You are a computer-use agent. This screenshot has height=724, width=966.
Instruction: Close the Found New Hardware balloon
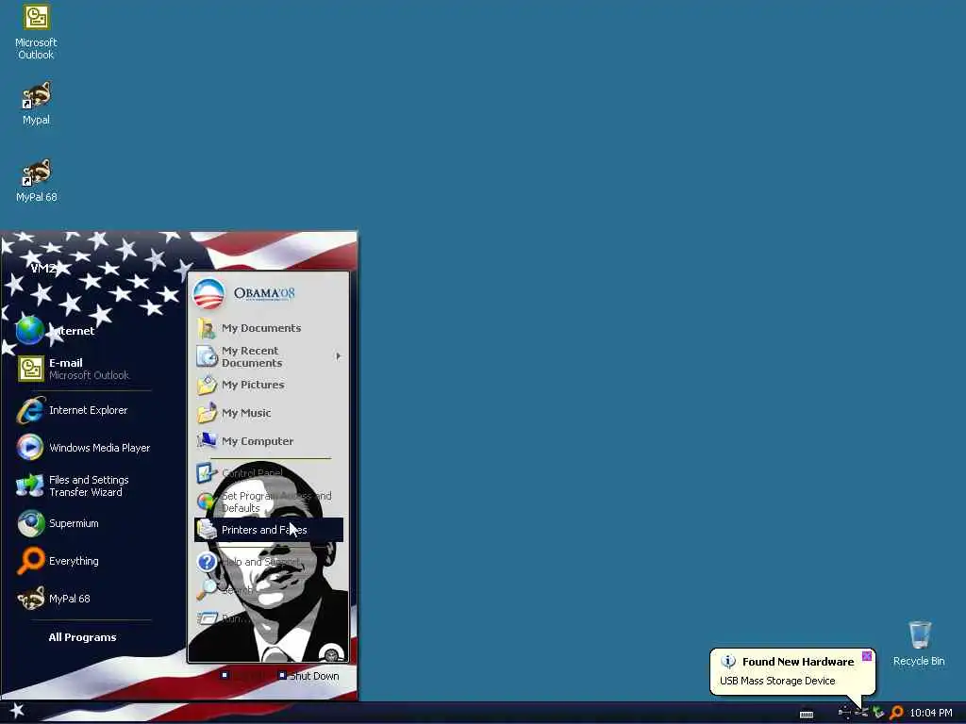click(867, 656)
